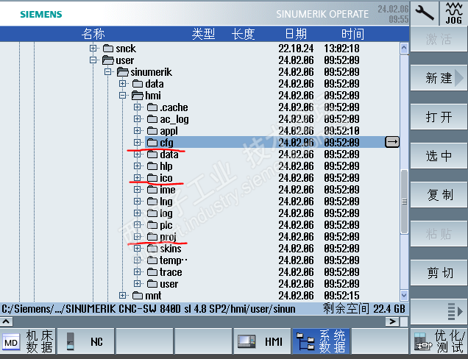
Task: Open the 优化/测试 softkey
Action: [x=439, y=341]
